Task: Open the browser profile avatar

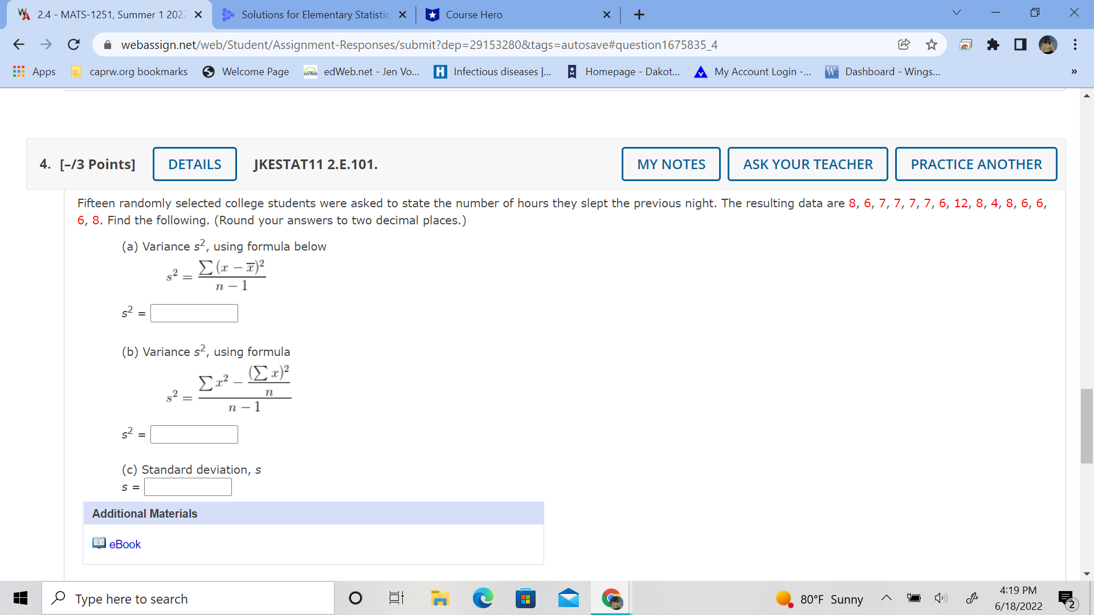Action: (1048, 44)
